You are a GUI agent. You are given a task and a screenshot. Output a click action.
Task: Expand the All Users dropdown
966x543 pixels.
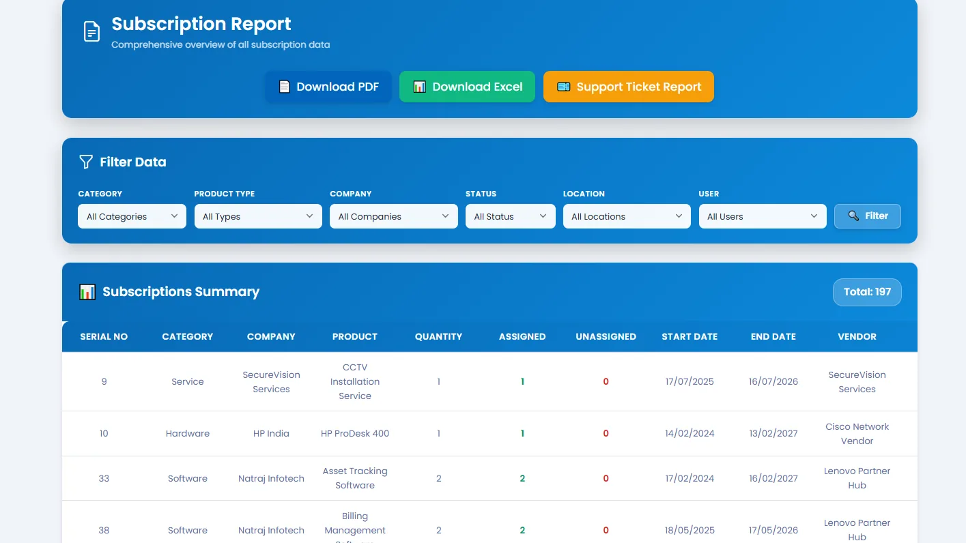[x=763, y=216]
